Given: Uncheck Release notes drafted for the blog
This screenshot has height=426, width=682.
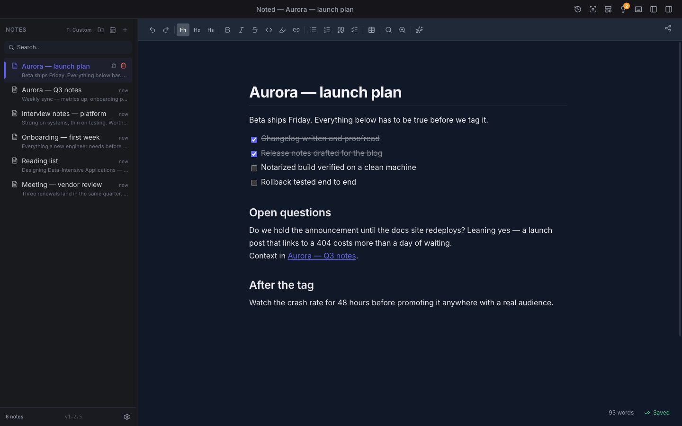Looking at the screenshot, I should pos(254,154).
